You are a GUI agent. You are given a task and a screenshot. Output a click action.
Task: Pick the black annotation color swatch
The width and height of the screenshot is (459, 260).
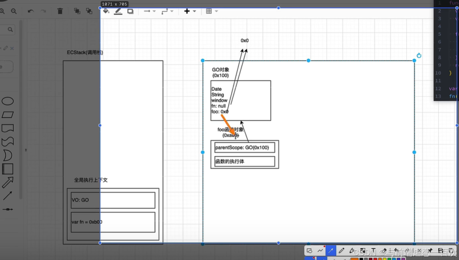click(x=361, y=259)
